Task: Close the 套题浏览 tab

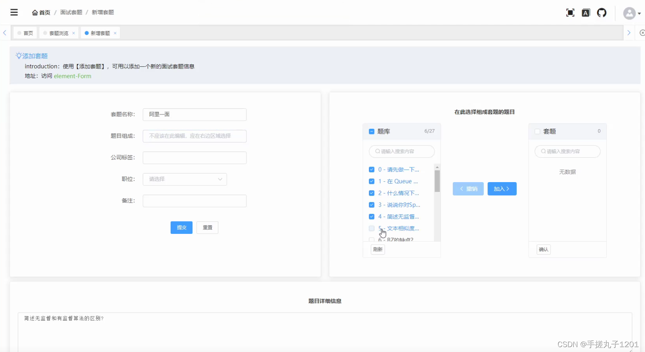Action: [74, 33]
